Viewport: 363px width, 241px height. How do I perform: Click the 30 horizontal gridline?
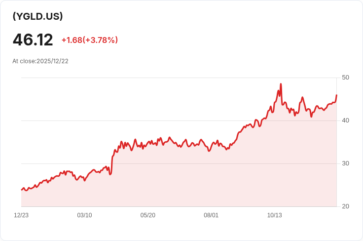coord(179,163)
